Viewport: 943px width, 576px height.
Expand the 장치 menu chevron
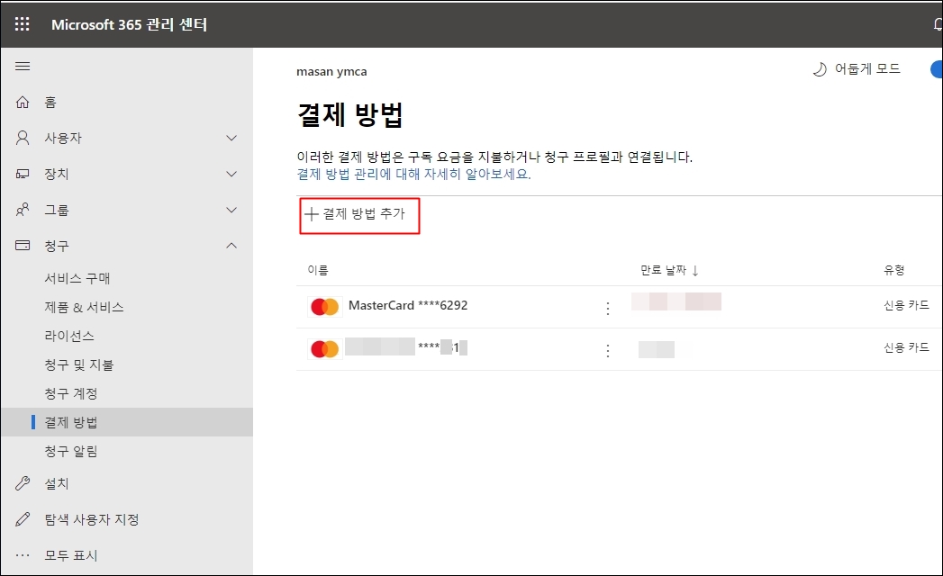(231, 174)
